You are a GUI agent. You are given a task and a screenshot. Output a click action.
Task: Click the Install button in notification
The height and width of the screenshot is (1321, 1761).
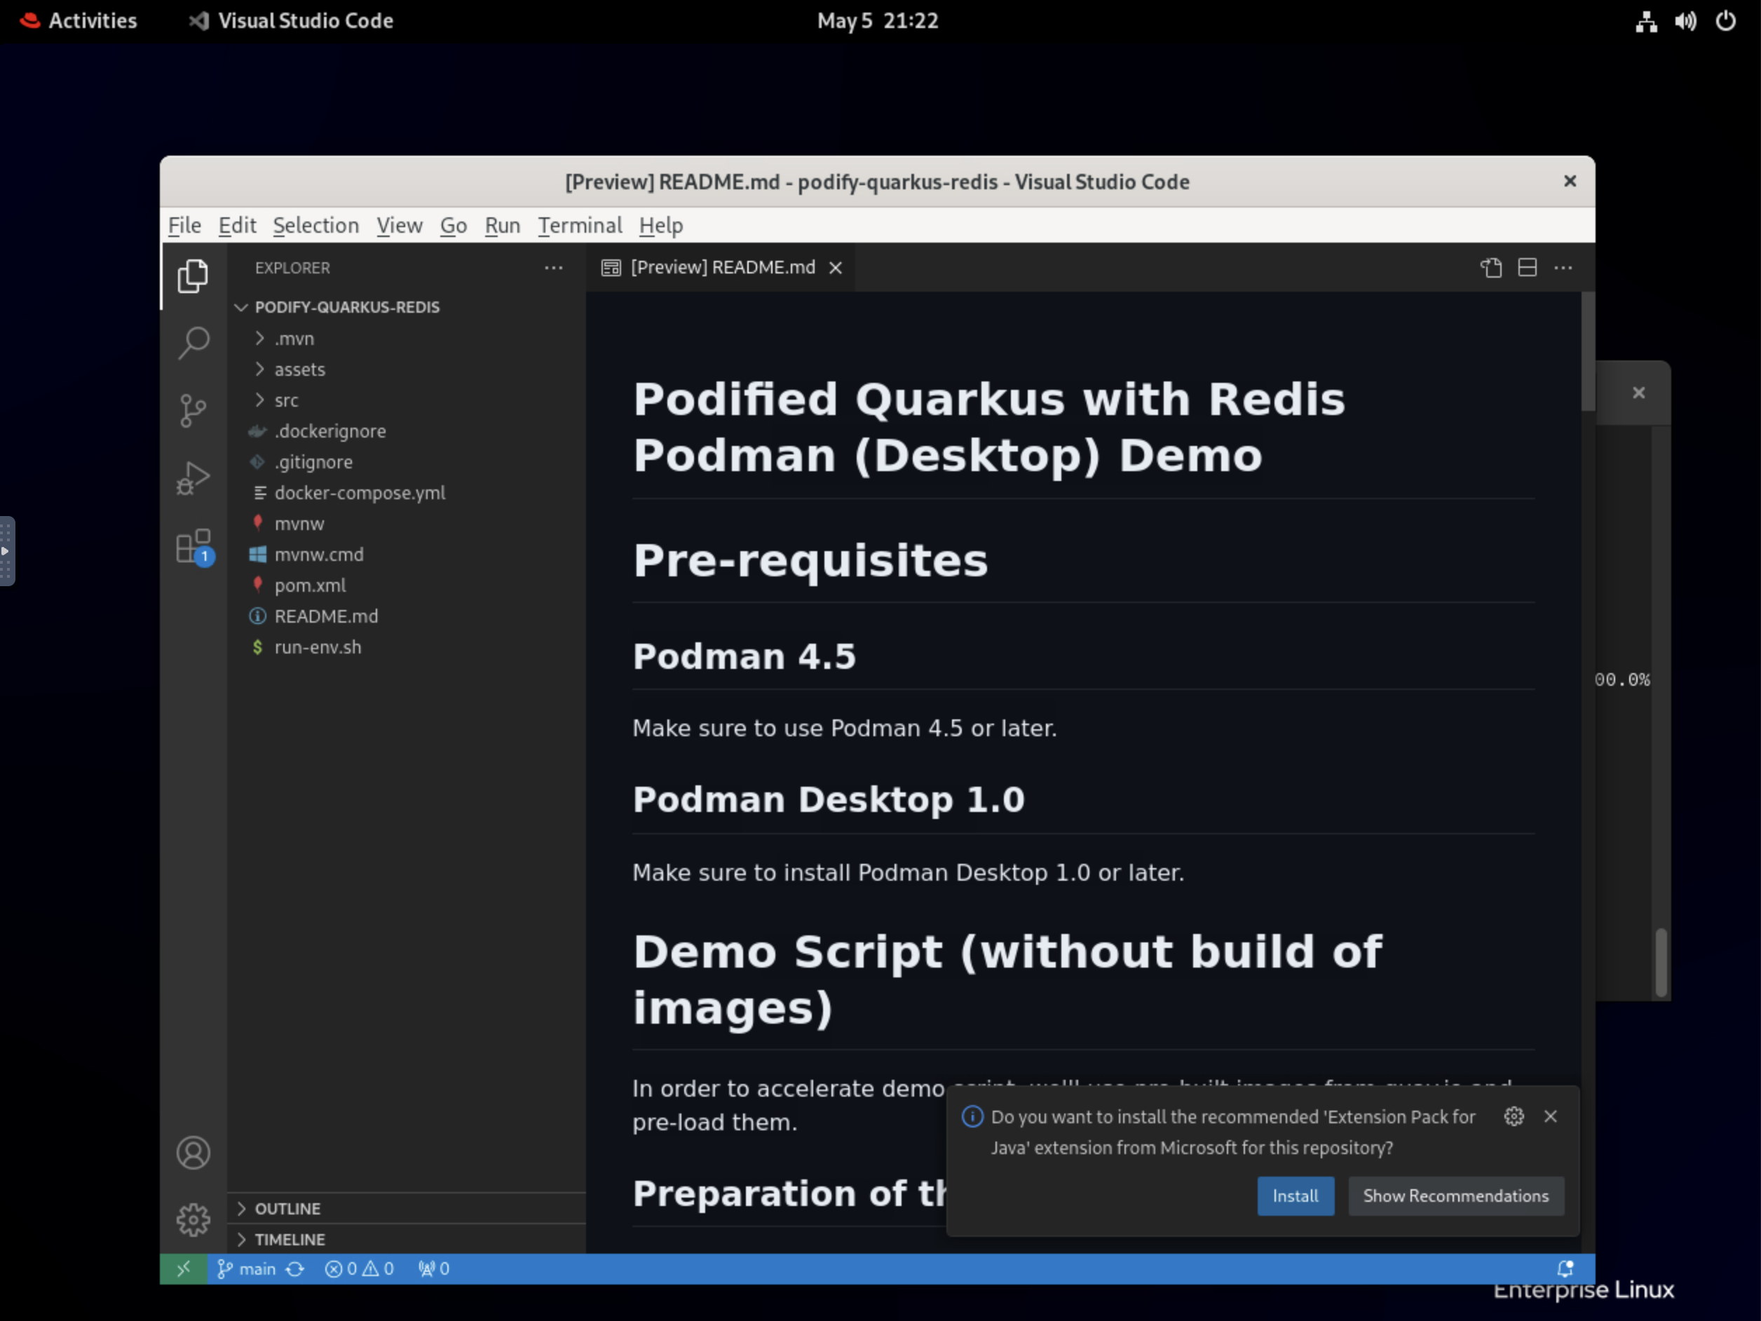coord(1296,1195)
